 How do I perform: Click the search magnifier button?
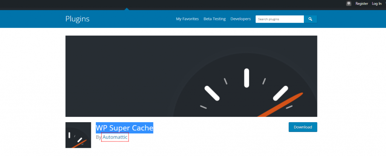coord(311,19)
